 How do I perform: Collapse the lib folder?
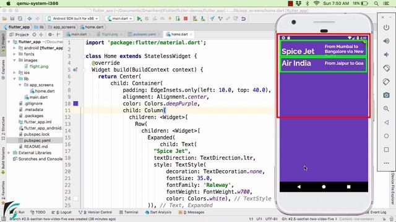[14, 79]
